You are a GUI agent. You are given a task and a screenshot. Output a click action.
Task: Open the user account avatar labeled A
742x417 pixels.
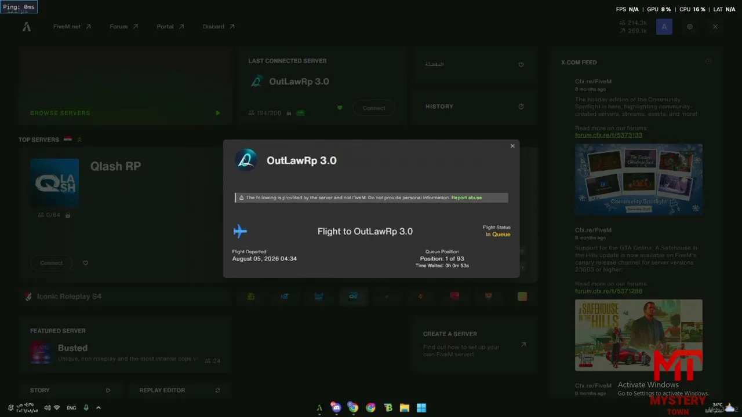pyautogui.click(x=664, y=27)
